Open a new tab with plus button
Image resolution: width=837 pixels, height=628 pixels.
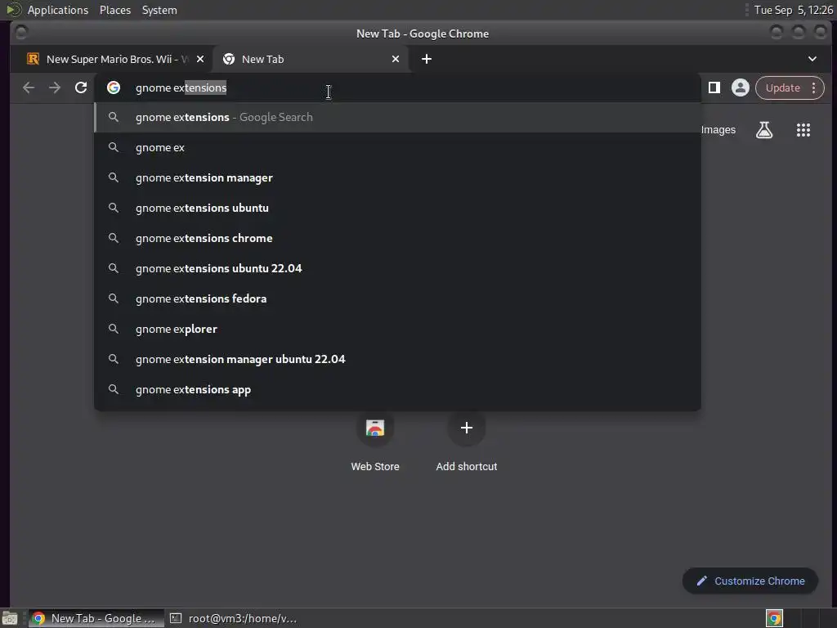[426, 59]
